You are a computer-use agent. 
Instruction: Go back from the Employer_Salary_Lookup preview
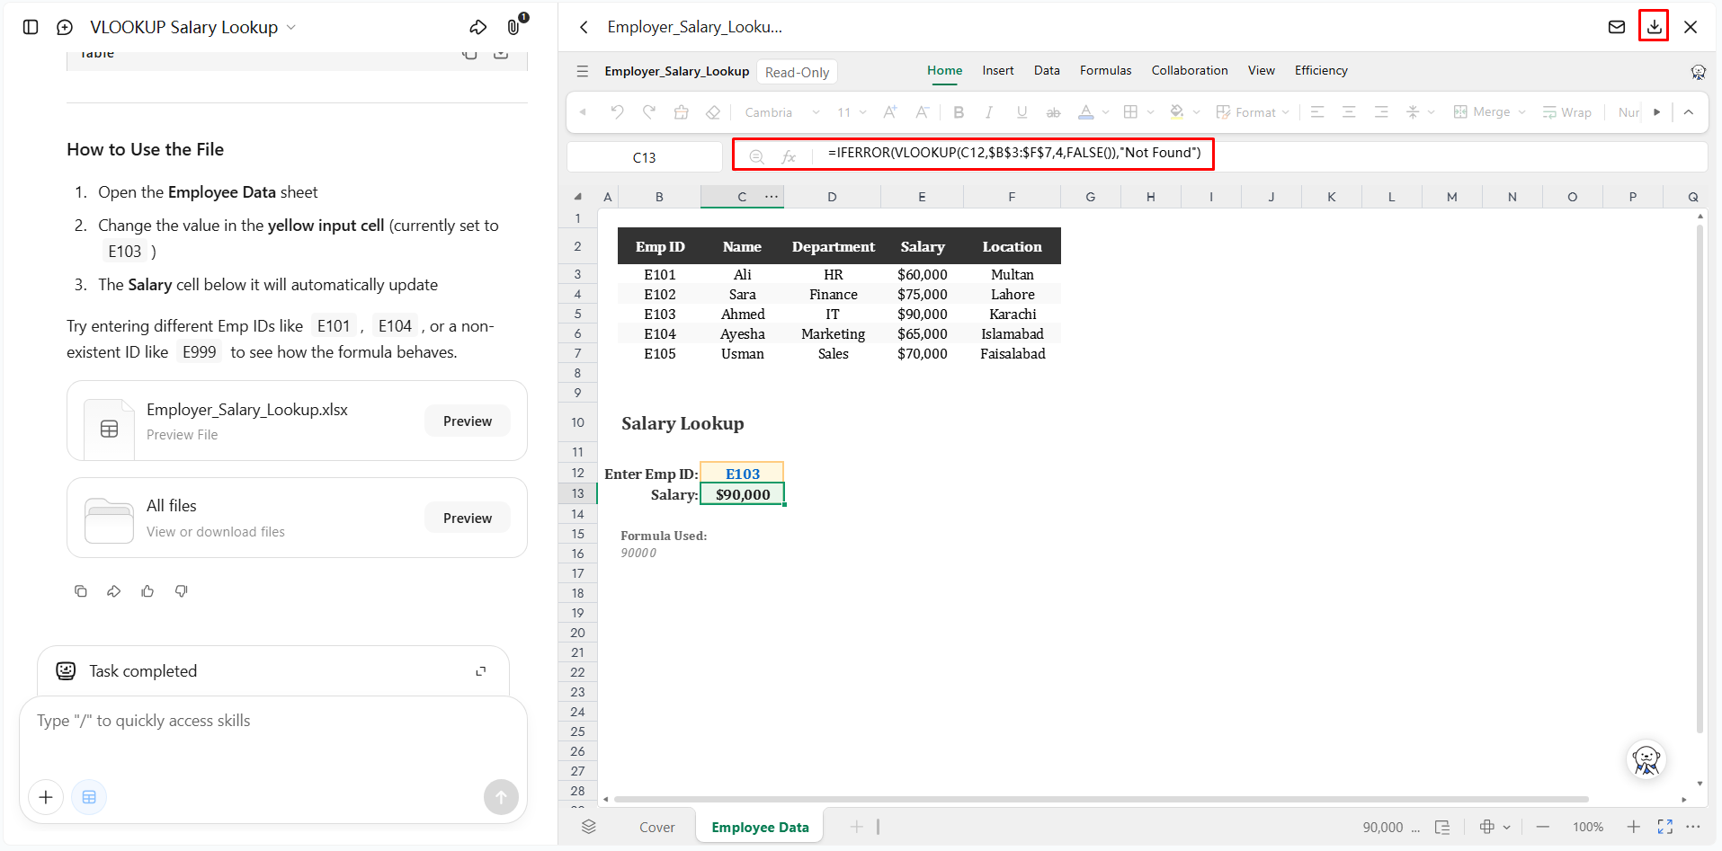pos(584,27)
